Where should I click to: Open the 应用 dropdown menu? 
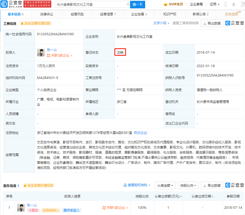[215, 5]
